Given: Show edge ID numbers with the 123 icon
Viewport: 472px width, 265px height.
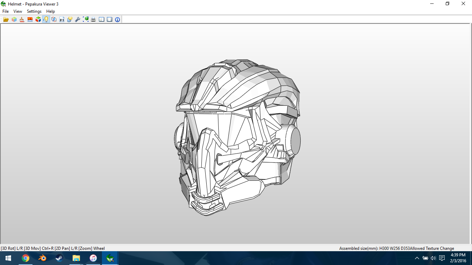Looking at the screenshot, I should [x=30, y=20].
